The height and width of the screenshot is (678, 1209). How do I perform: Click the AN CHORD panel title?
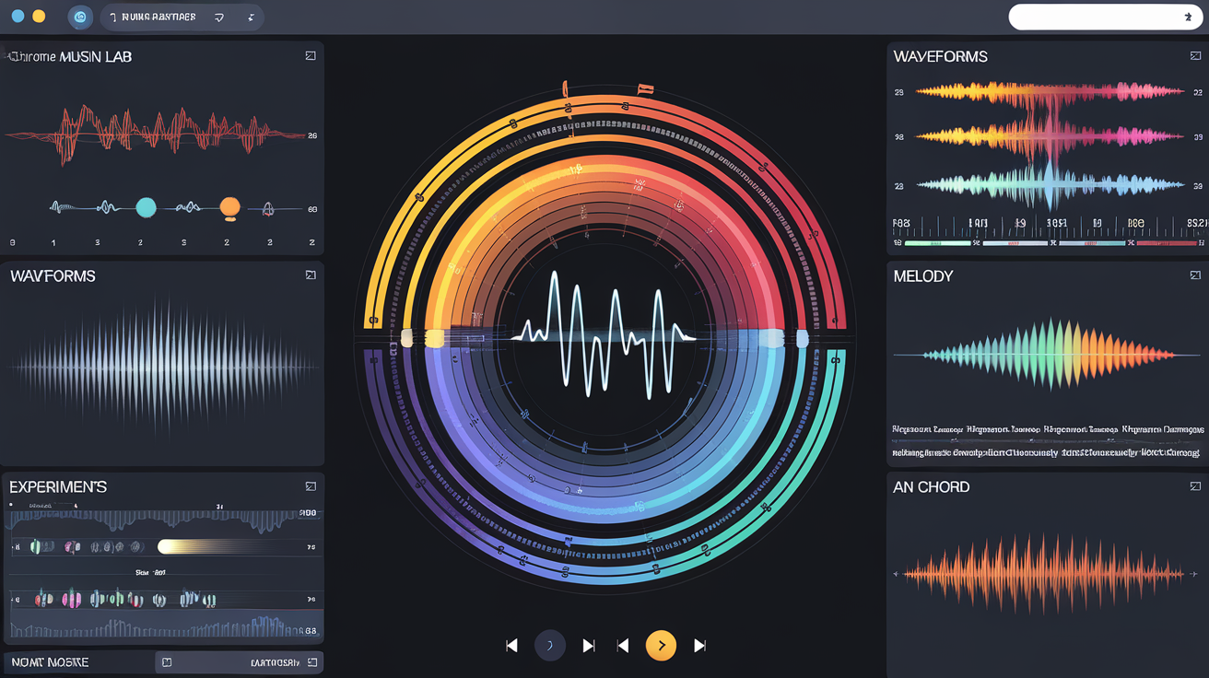(x=932, y=486)
